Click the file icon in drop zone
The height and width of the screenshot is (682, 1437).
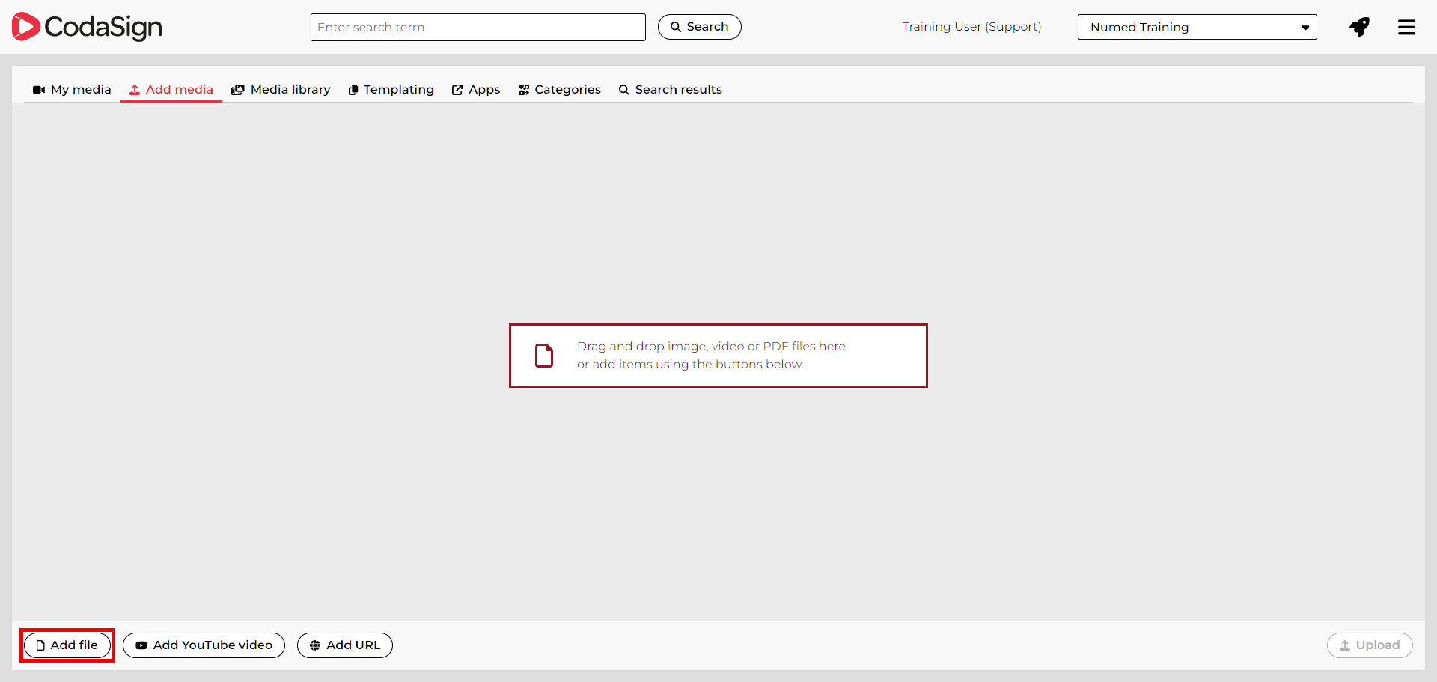(544, 356)
